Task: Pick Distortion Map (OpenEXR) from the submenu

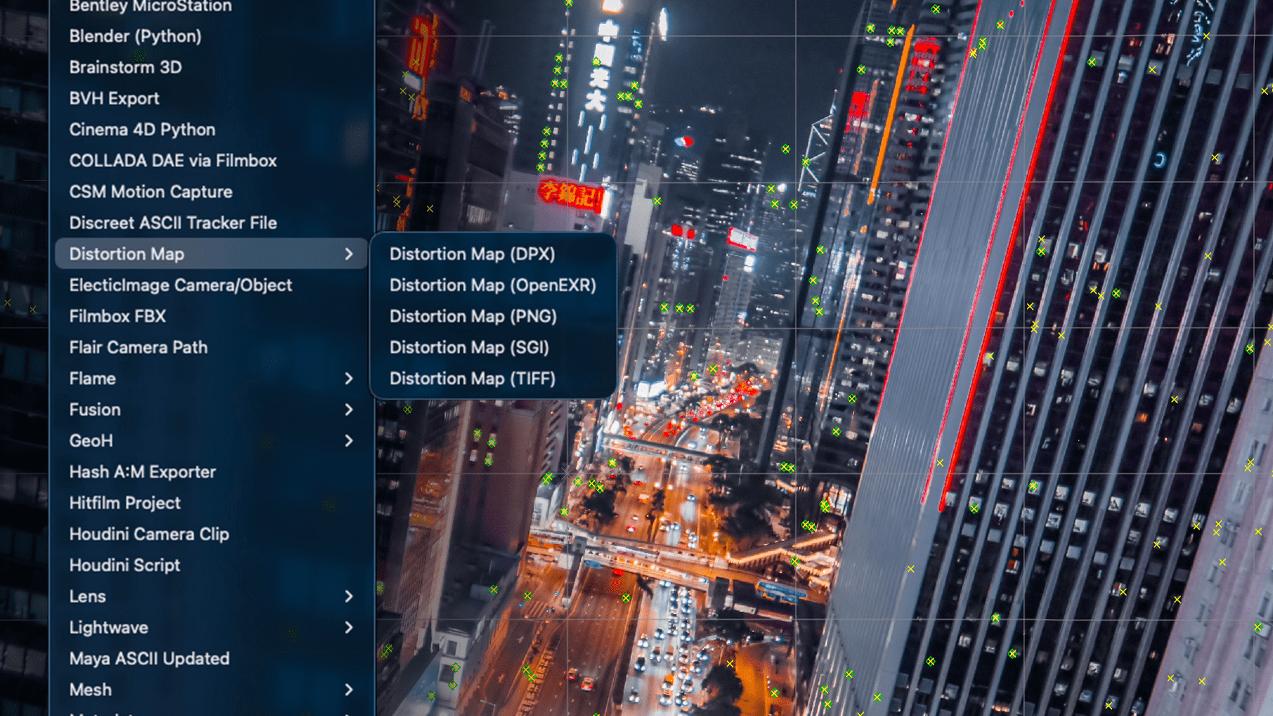Action: pos(493,285)
